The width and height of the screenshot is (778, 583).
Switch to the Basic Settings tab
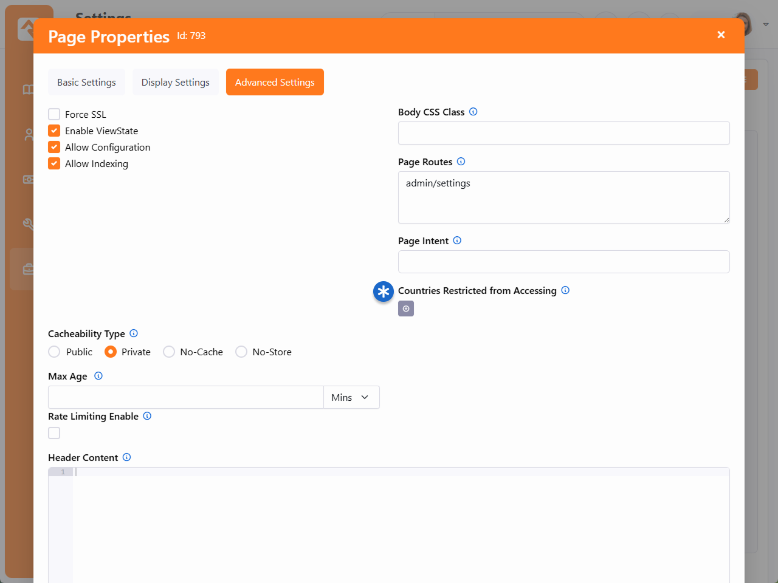86,82
